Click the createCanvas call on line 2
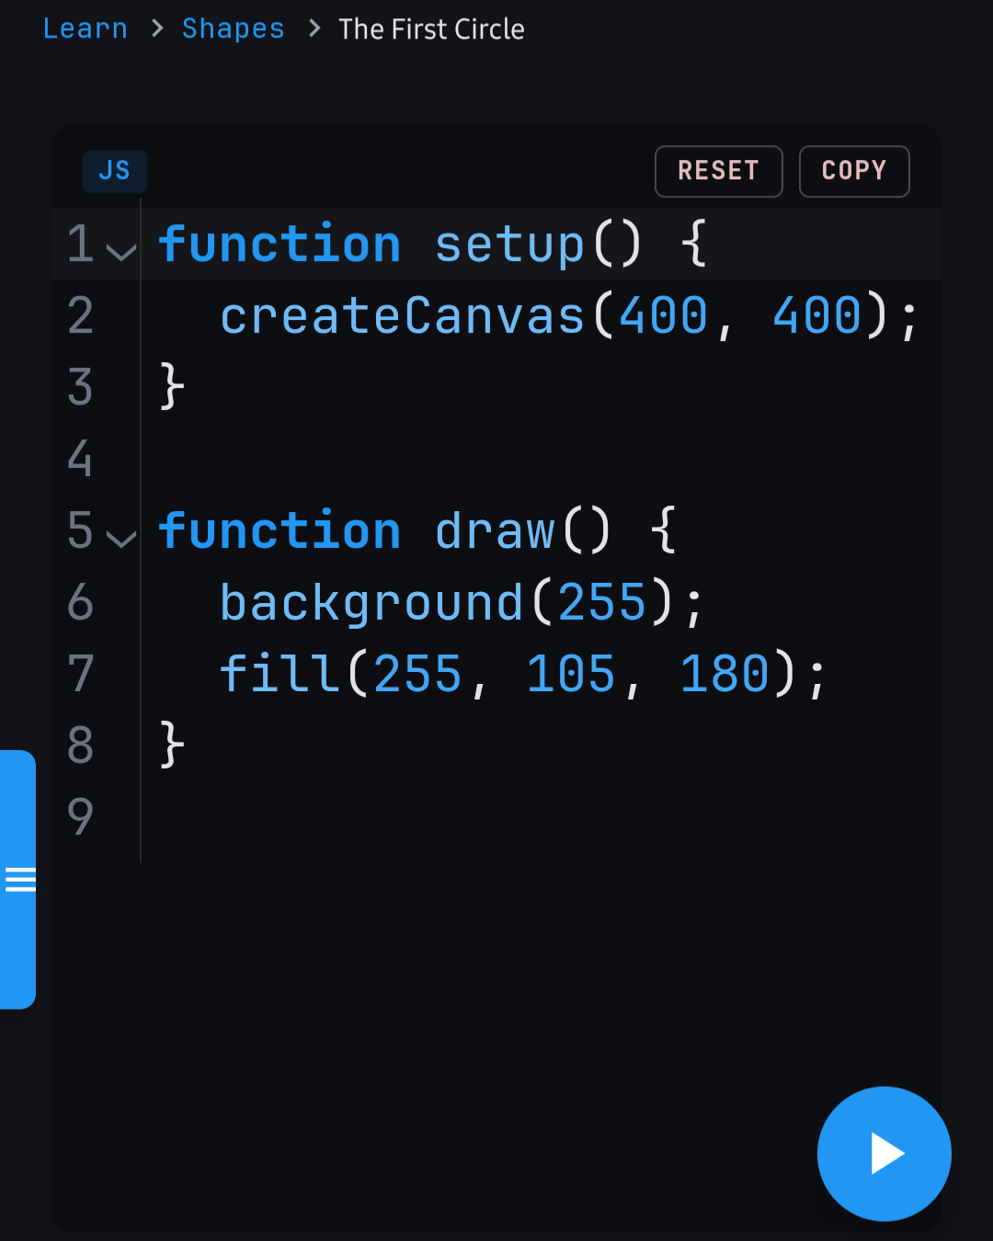 click(x=569, y=315)
